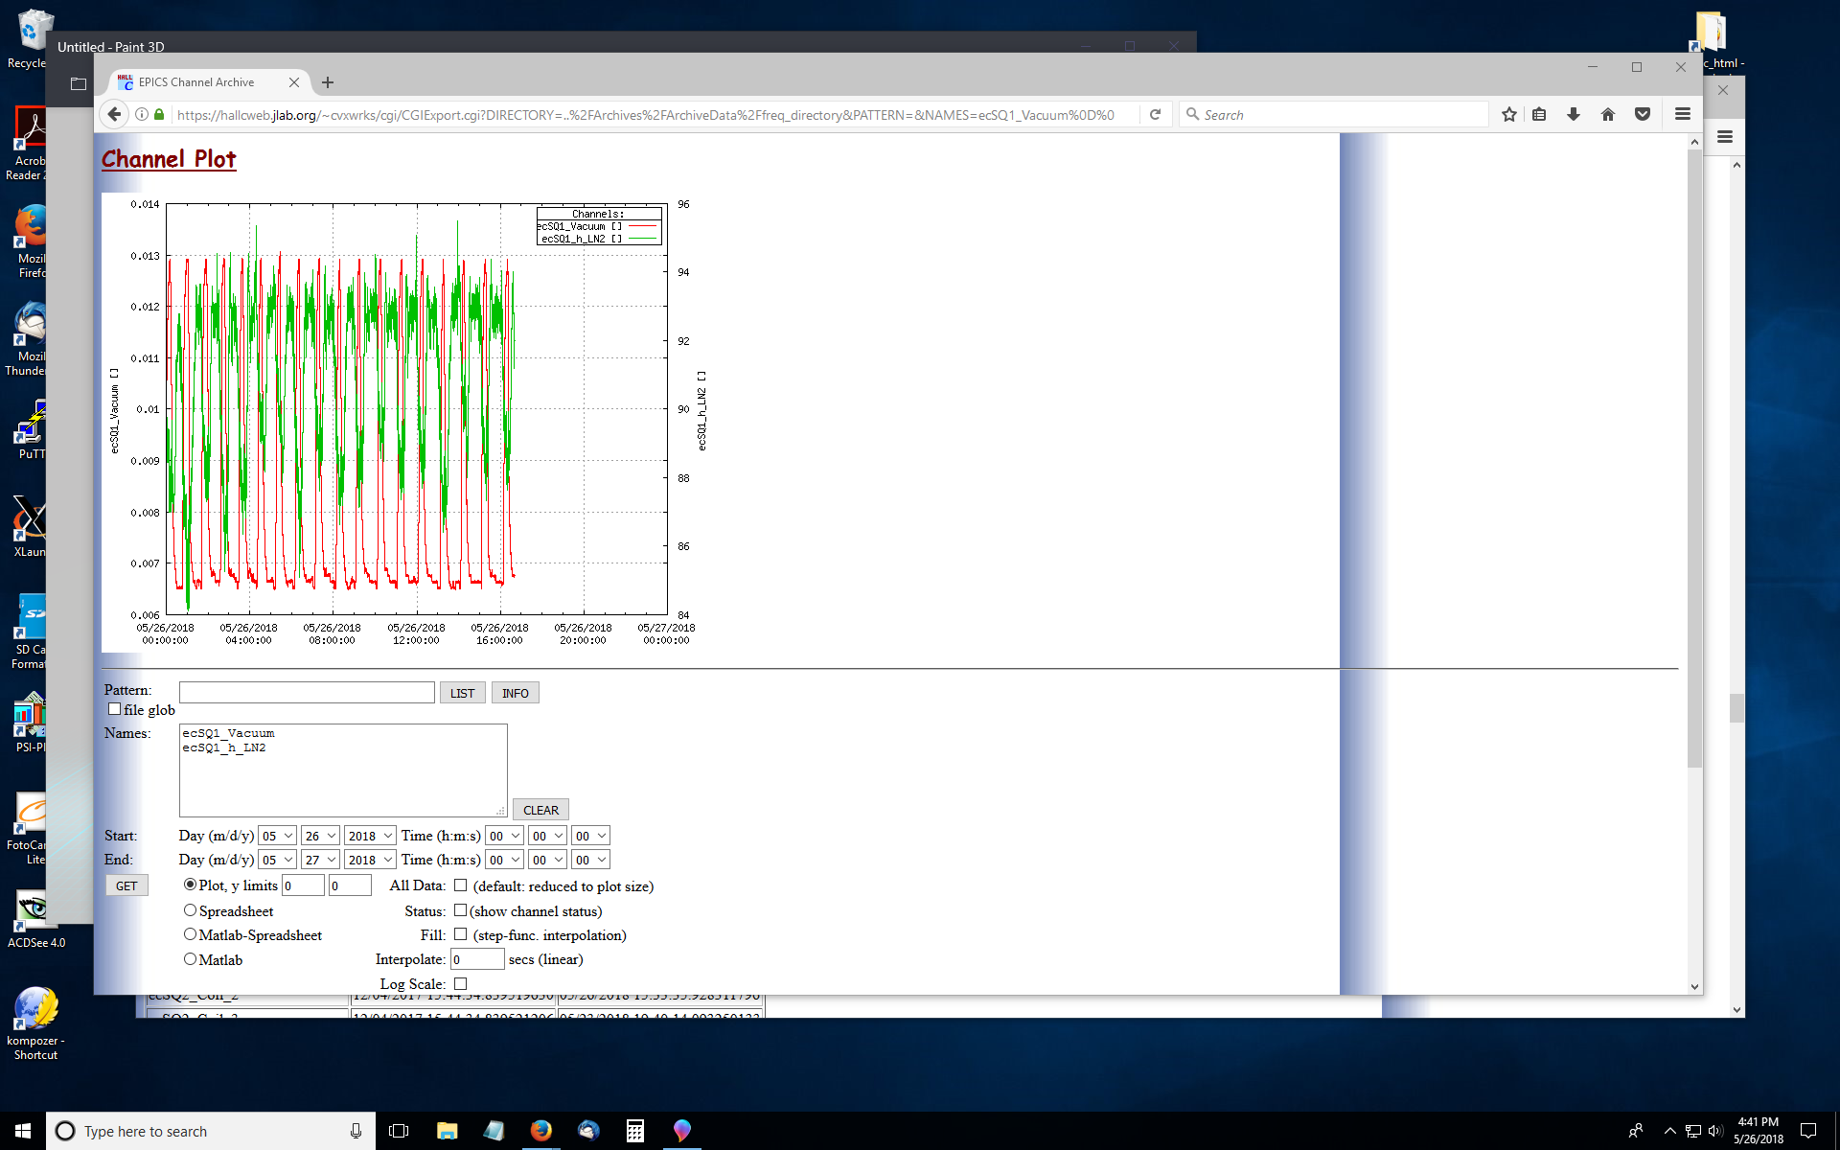This screenshot has width=1840, height=1150.
Task: Click the page vertical scrollbar thumb
Action: pyautogui.click(x=1694, y=460)
